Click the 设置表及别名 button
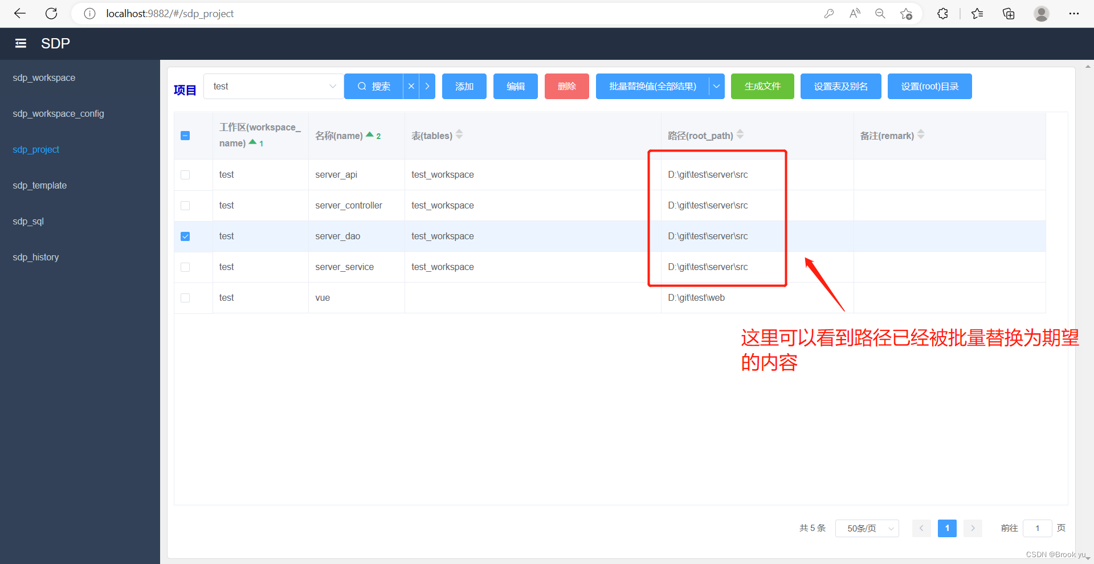Screen dimensions: 1094x564 tap(841, 86)
